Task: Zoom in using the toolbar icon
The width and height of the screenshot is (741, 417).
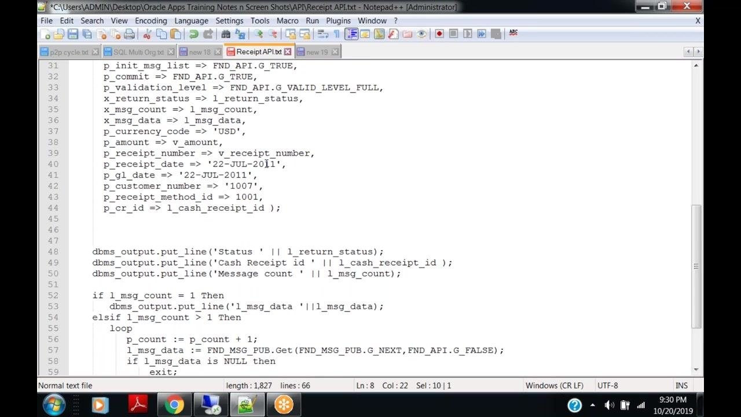Action: pos(258,34)
